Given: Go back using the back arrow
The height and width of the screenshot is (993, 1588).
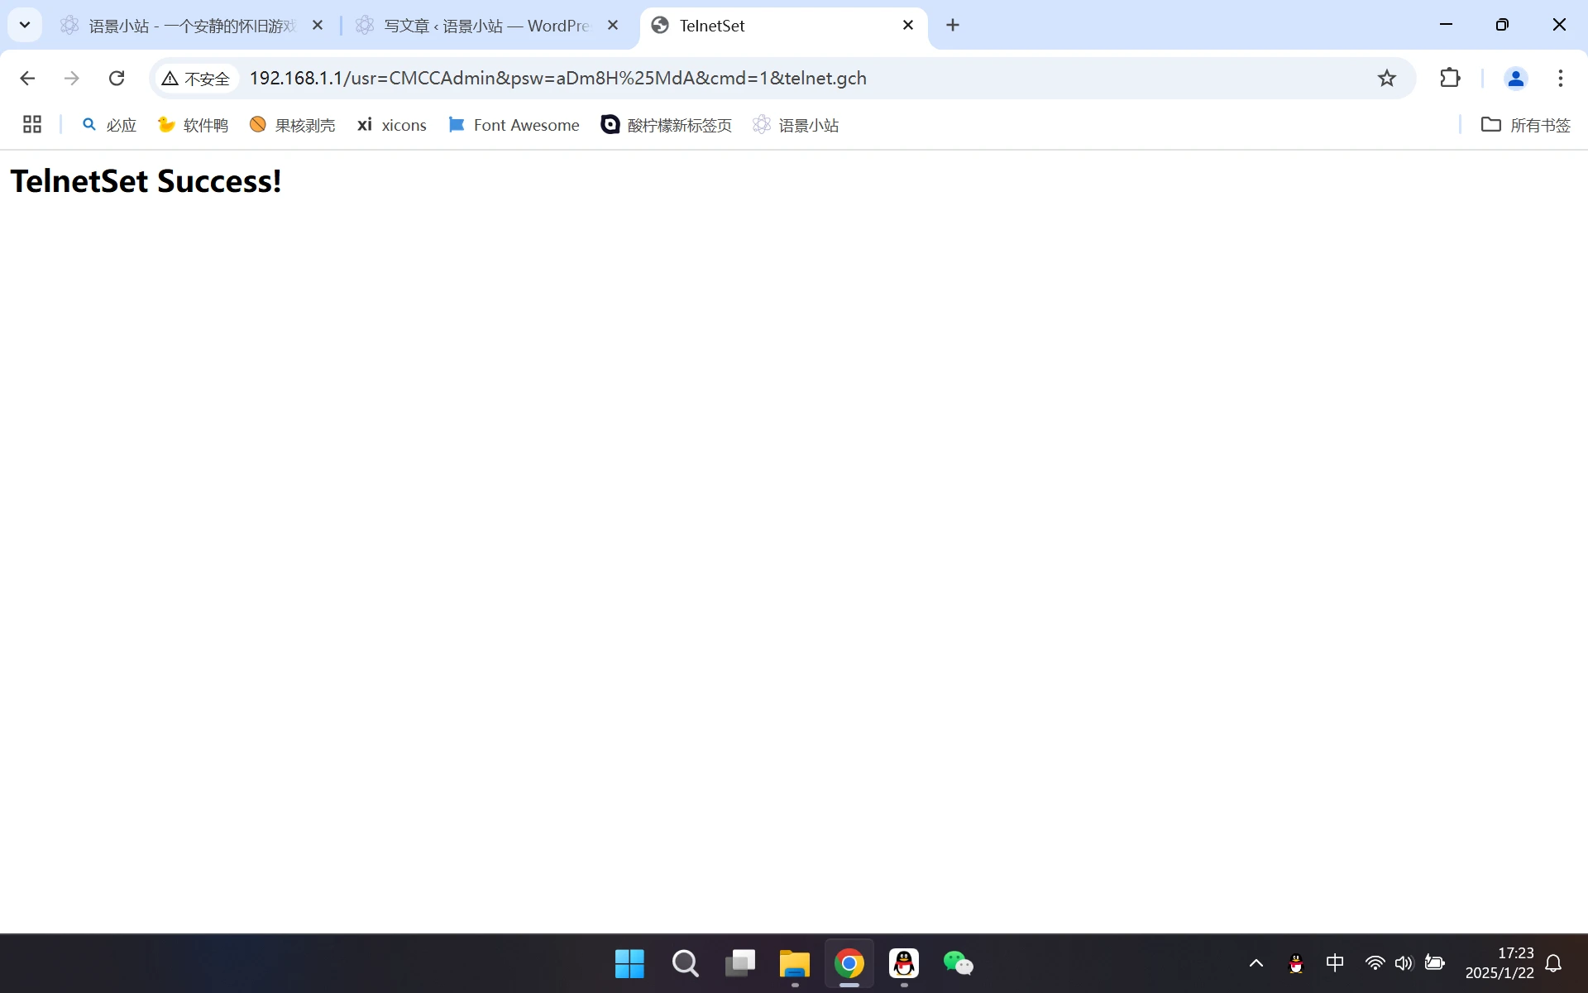Looking at the screenshot, I should pos(27,78).
